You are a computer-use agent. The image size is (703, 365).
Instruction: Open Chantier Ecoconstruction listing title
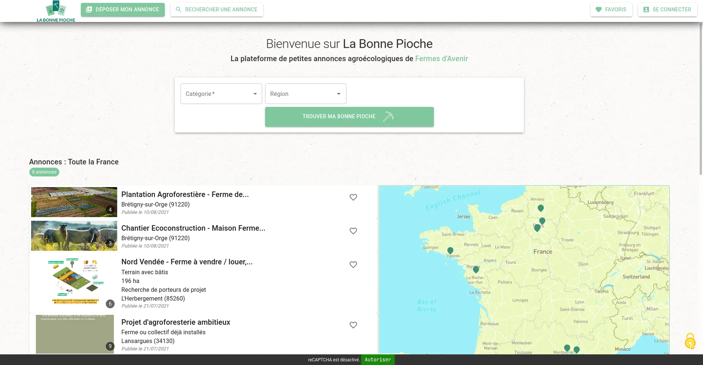tap(193, 228)
